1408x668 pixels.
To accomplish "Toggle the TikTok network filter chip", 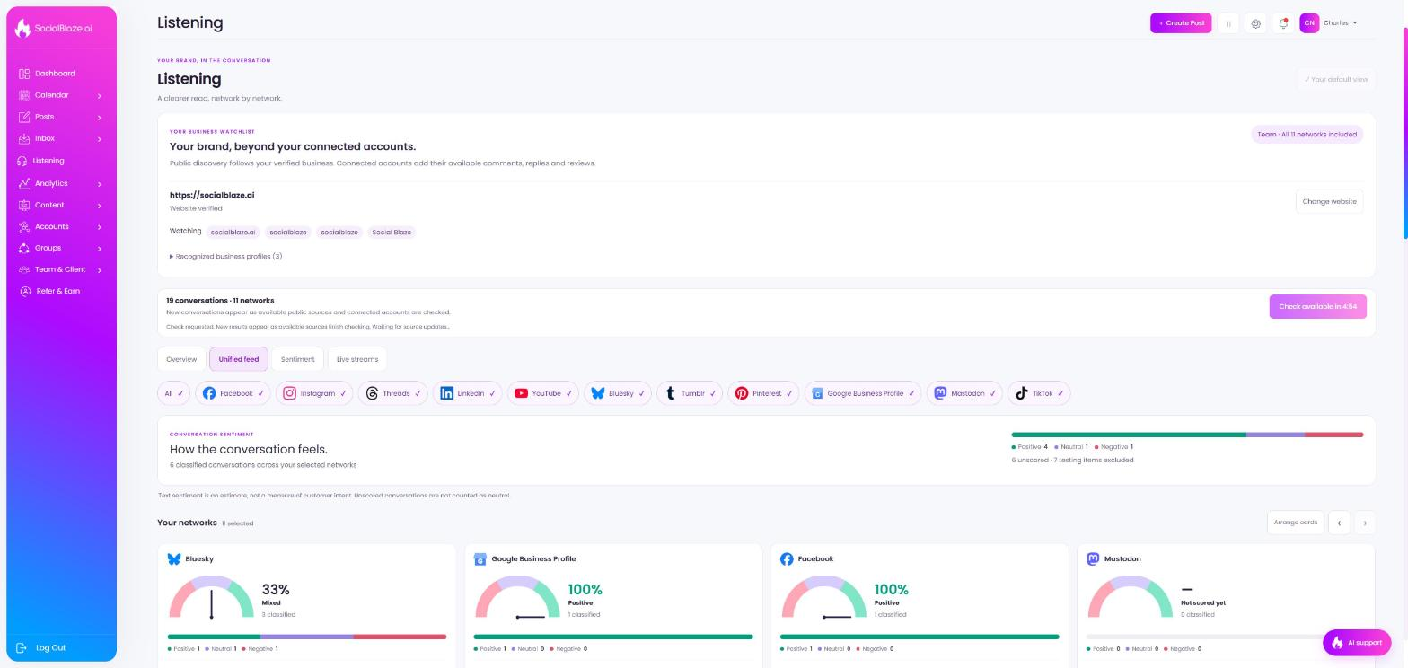I will point(1039,393).
